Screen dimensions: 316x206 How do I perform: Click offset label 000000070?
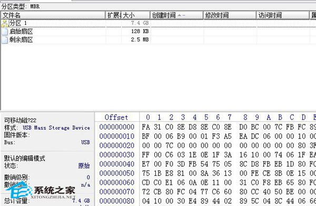117,192
